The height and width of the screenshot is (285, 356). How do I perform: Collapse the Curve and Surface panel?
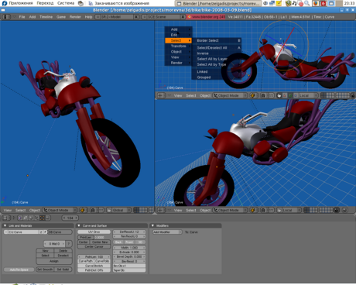click(x=79, y=225)
